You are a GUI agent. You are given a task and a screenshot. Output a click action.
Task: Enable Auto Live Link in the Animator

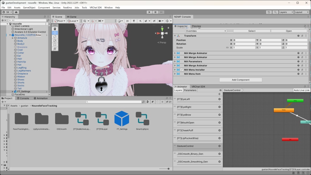302,90
